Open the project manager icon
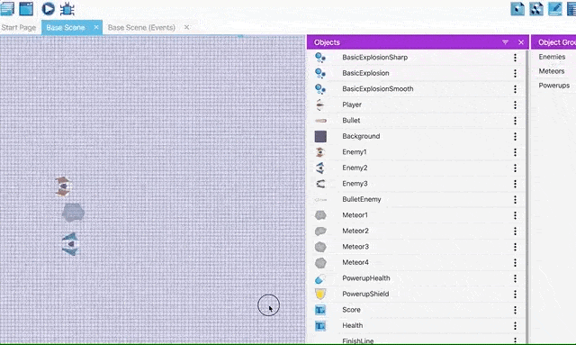Image resolution: width=576 pixels, height=345 pixels. pyautogui.click(x=7, y=8)
